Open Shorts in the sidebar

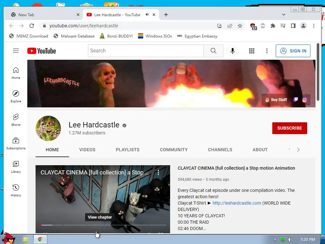click(x=16, y=120)
